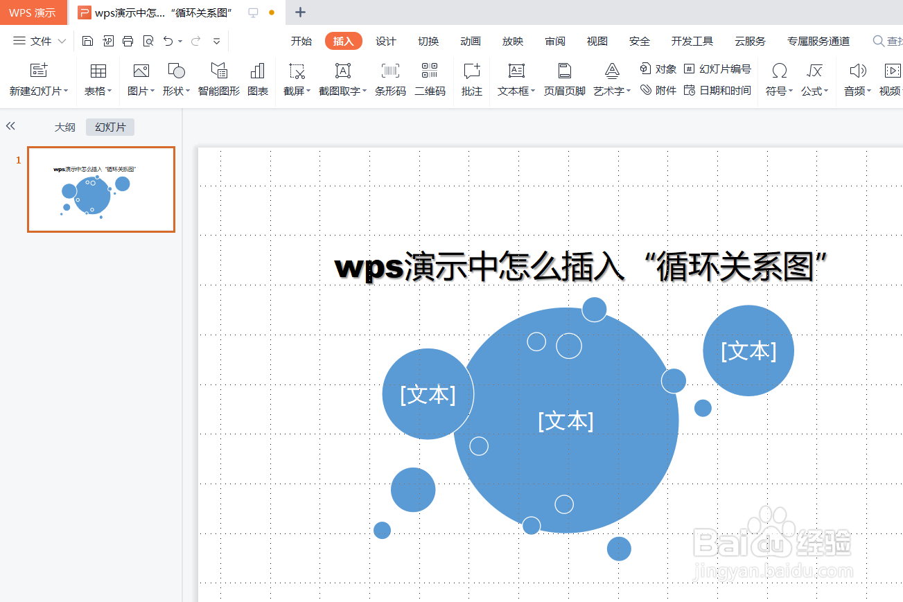Image resolution: width=903 pixels, height=602 pixels.
Task: Expand the Text Box (文本框) dropdown arrow
Action: pyautogui.click(x=533, y=91)
